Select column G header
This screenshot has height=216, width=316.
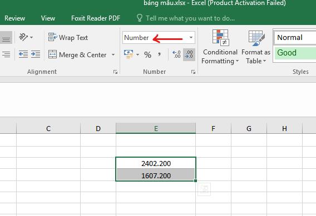point(249,128)
